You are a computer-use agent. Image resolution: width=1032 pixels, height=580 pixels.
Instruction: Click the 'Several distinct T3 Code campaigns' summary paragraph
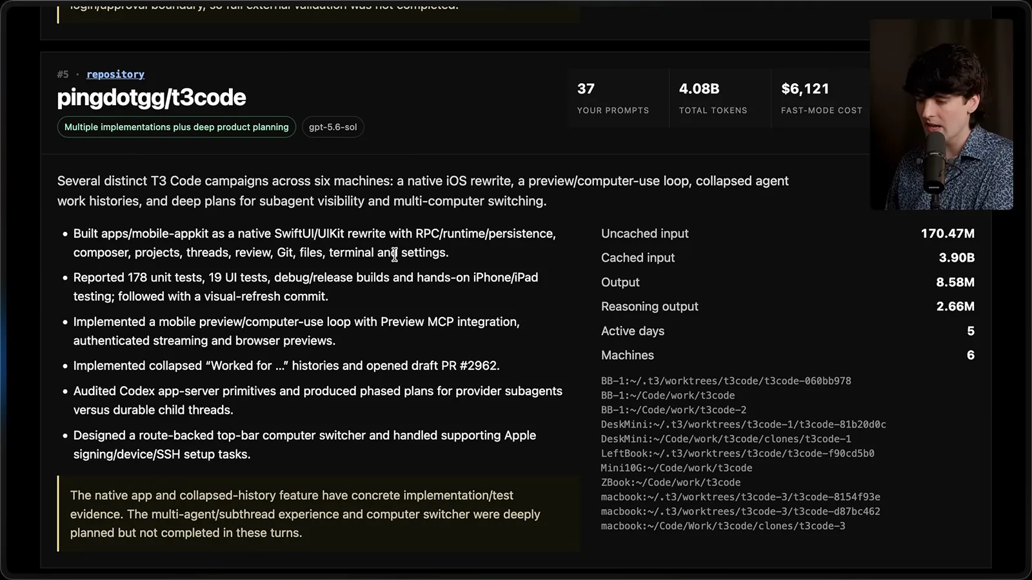coord(422,191)
